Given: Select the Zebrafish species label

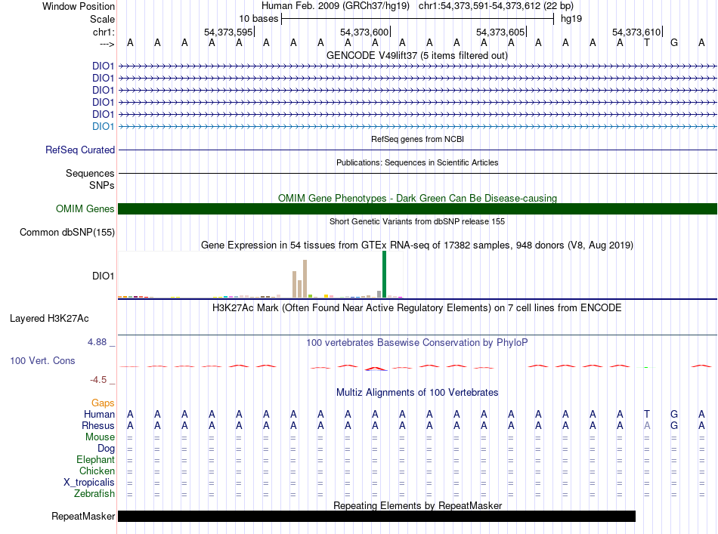Looking at the screenshot, I should point(94,494).
